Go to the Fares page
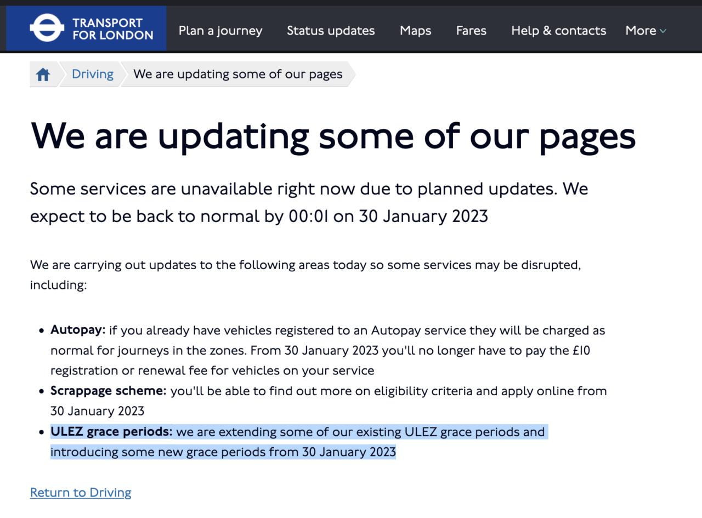Screen dimensions: 702x518 [x=471, y=31]
